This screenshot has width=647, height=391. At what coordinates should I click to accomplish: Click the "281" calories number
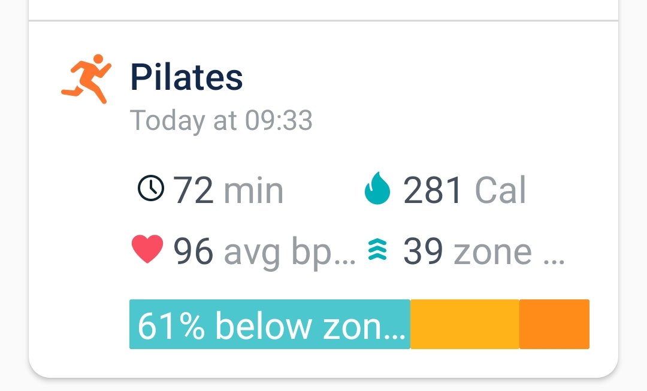pos(433,190)
